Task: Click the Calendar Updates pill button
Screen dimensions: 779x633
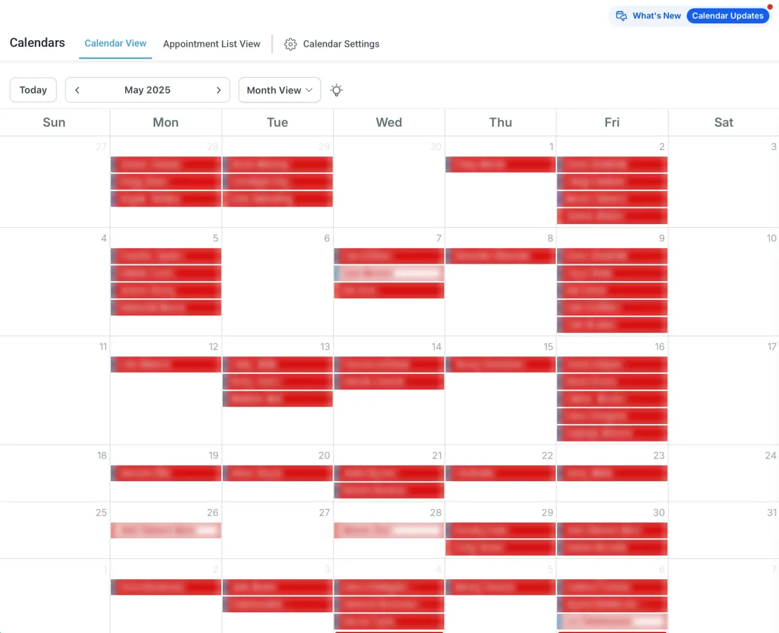Action: [728, 16]
